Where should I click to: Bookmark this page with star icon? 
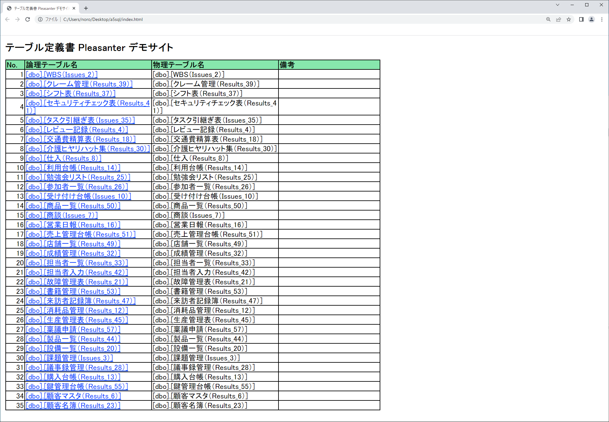click(569, 19)
